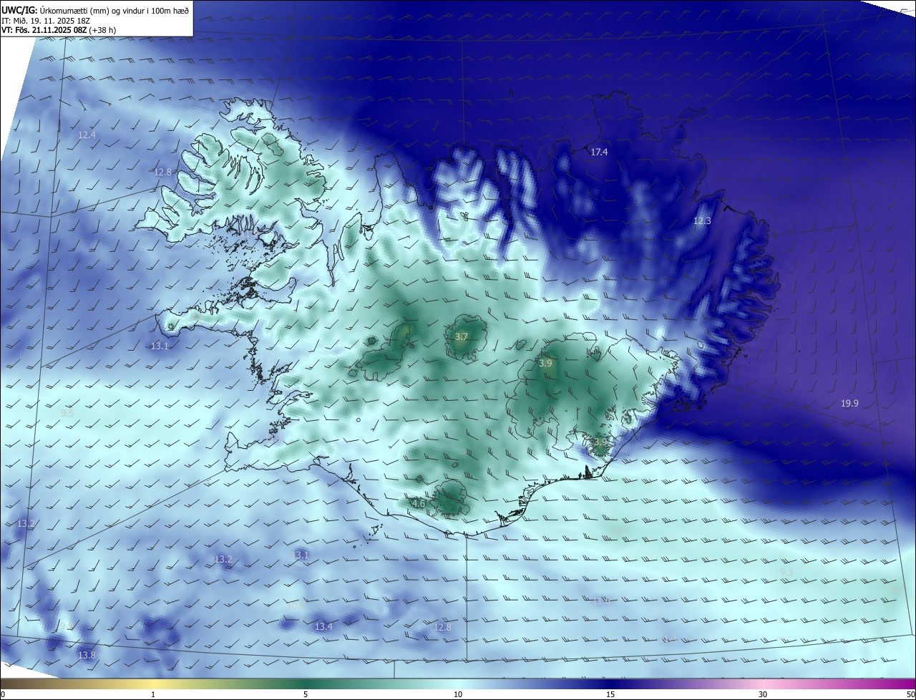The width and height of the screenshot is (916, 700).
Task: Click the colour scale tick labelled 1
Action: click(153, 694)
